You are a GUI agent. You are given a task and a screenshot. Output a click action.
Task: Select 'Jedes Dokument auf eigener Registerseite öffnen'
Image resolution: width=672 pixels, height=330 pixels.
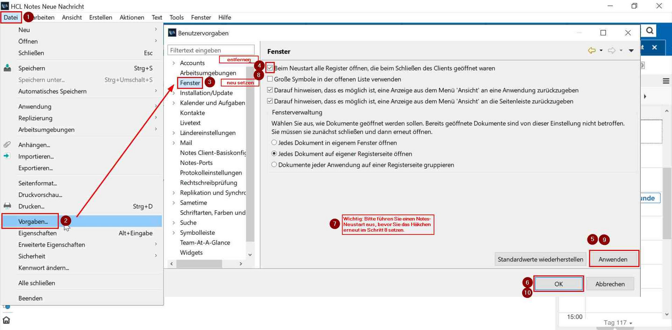[274, 153]
